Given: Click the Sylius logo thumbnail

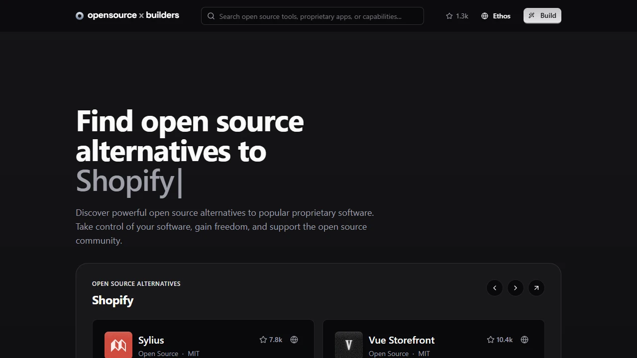Looking at the screenshot, I should tap(118, 345).
